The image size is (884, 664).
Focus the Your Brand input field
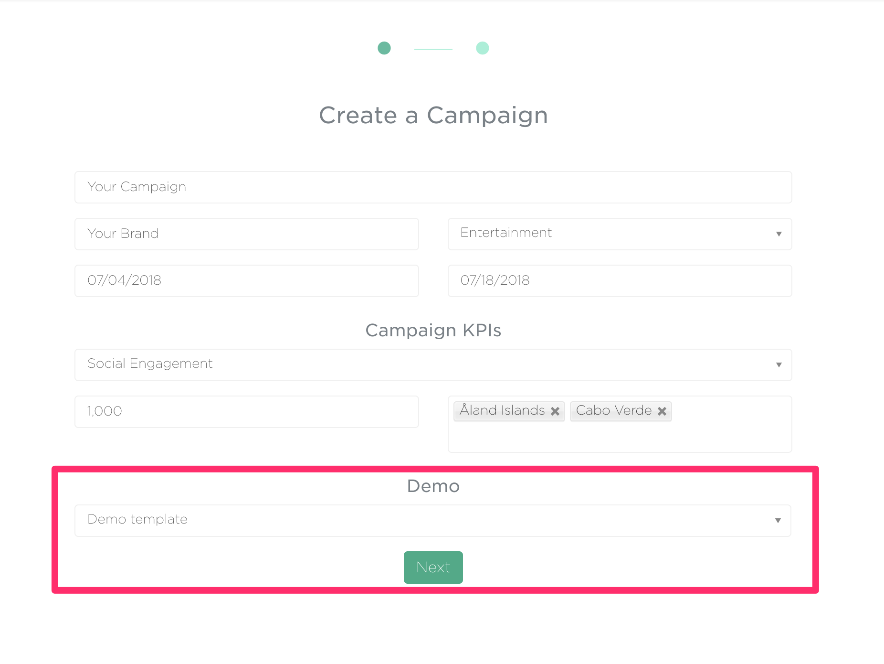pyautogui.click(x=247, y=234)
